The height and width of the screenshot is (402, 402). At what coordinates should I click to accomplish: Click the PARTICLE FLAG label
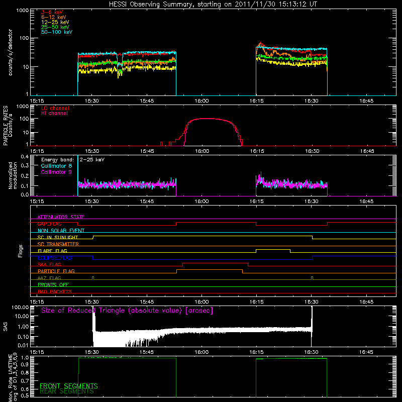click(56, 271)
